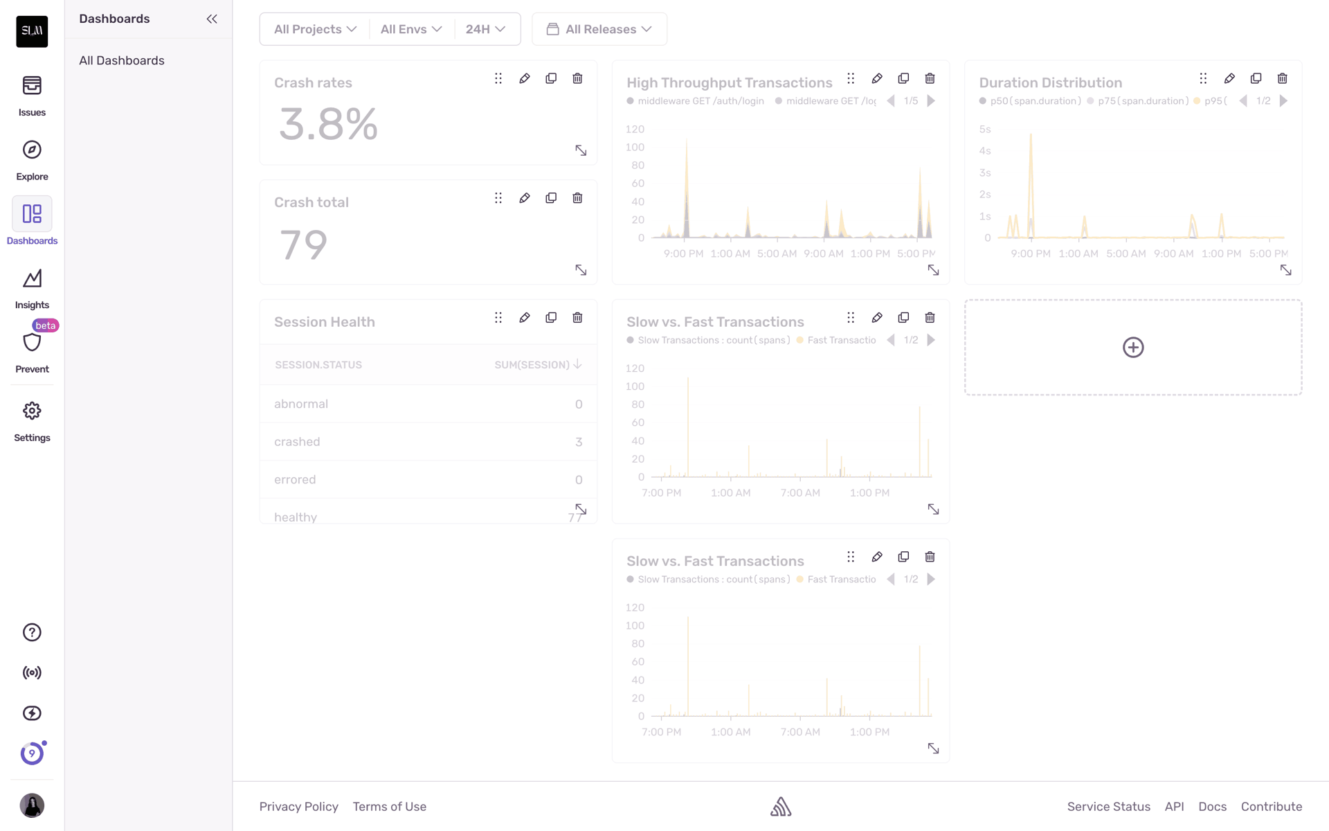Delete the High Throughput Transactions widget

930,78
